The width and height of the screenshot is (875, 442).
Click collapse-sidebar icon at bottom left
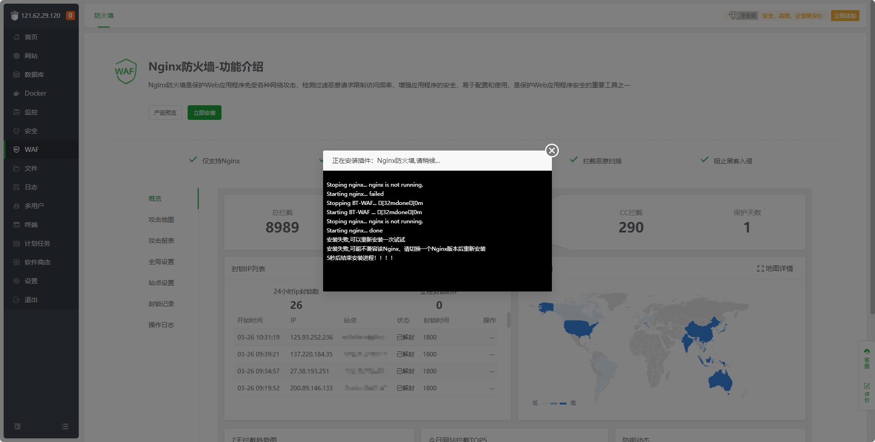click(17, 426)
